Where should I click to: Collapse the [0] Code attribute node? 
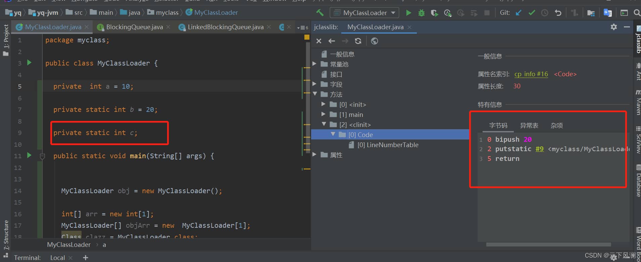[333, 134]
